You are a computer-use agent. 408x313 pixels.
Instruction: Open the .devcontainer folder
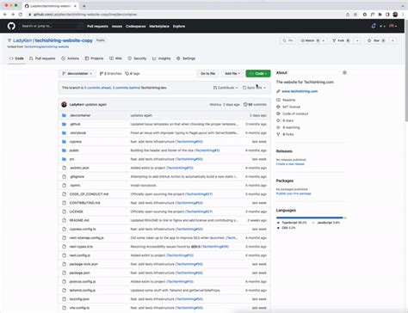[x=80, y=115]
